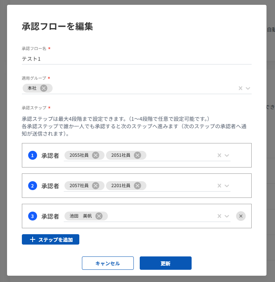The width and height of the screenshot is (275, 282).
Task: Remove 2057社員 from step 2 approvers
Action: coord(96,186)
